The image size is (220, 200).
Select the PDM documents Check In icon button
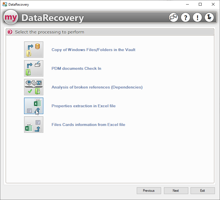pos(34,68)
